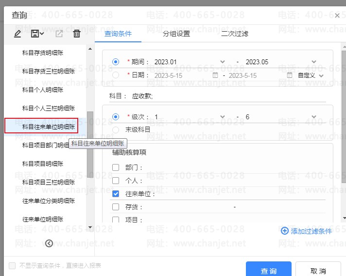This screenshot has height=276, width=346.
Task: Collapse the left panel with circled arrow
Action: tap(49, 243)
